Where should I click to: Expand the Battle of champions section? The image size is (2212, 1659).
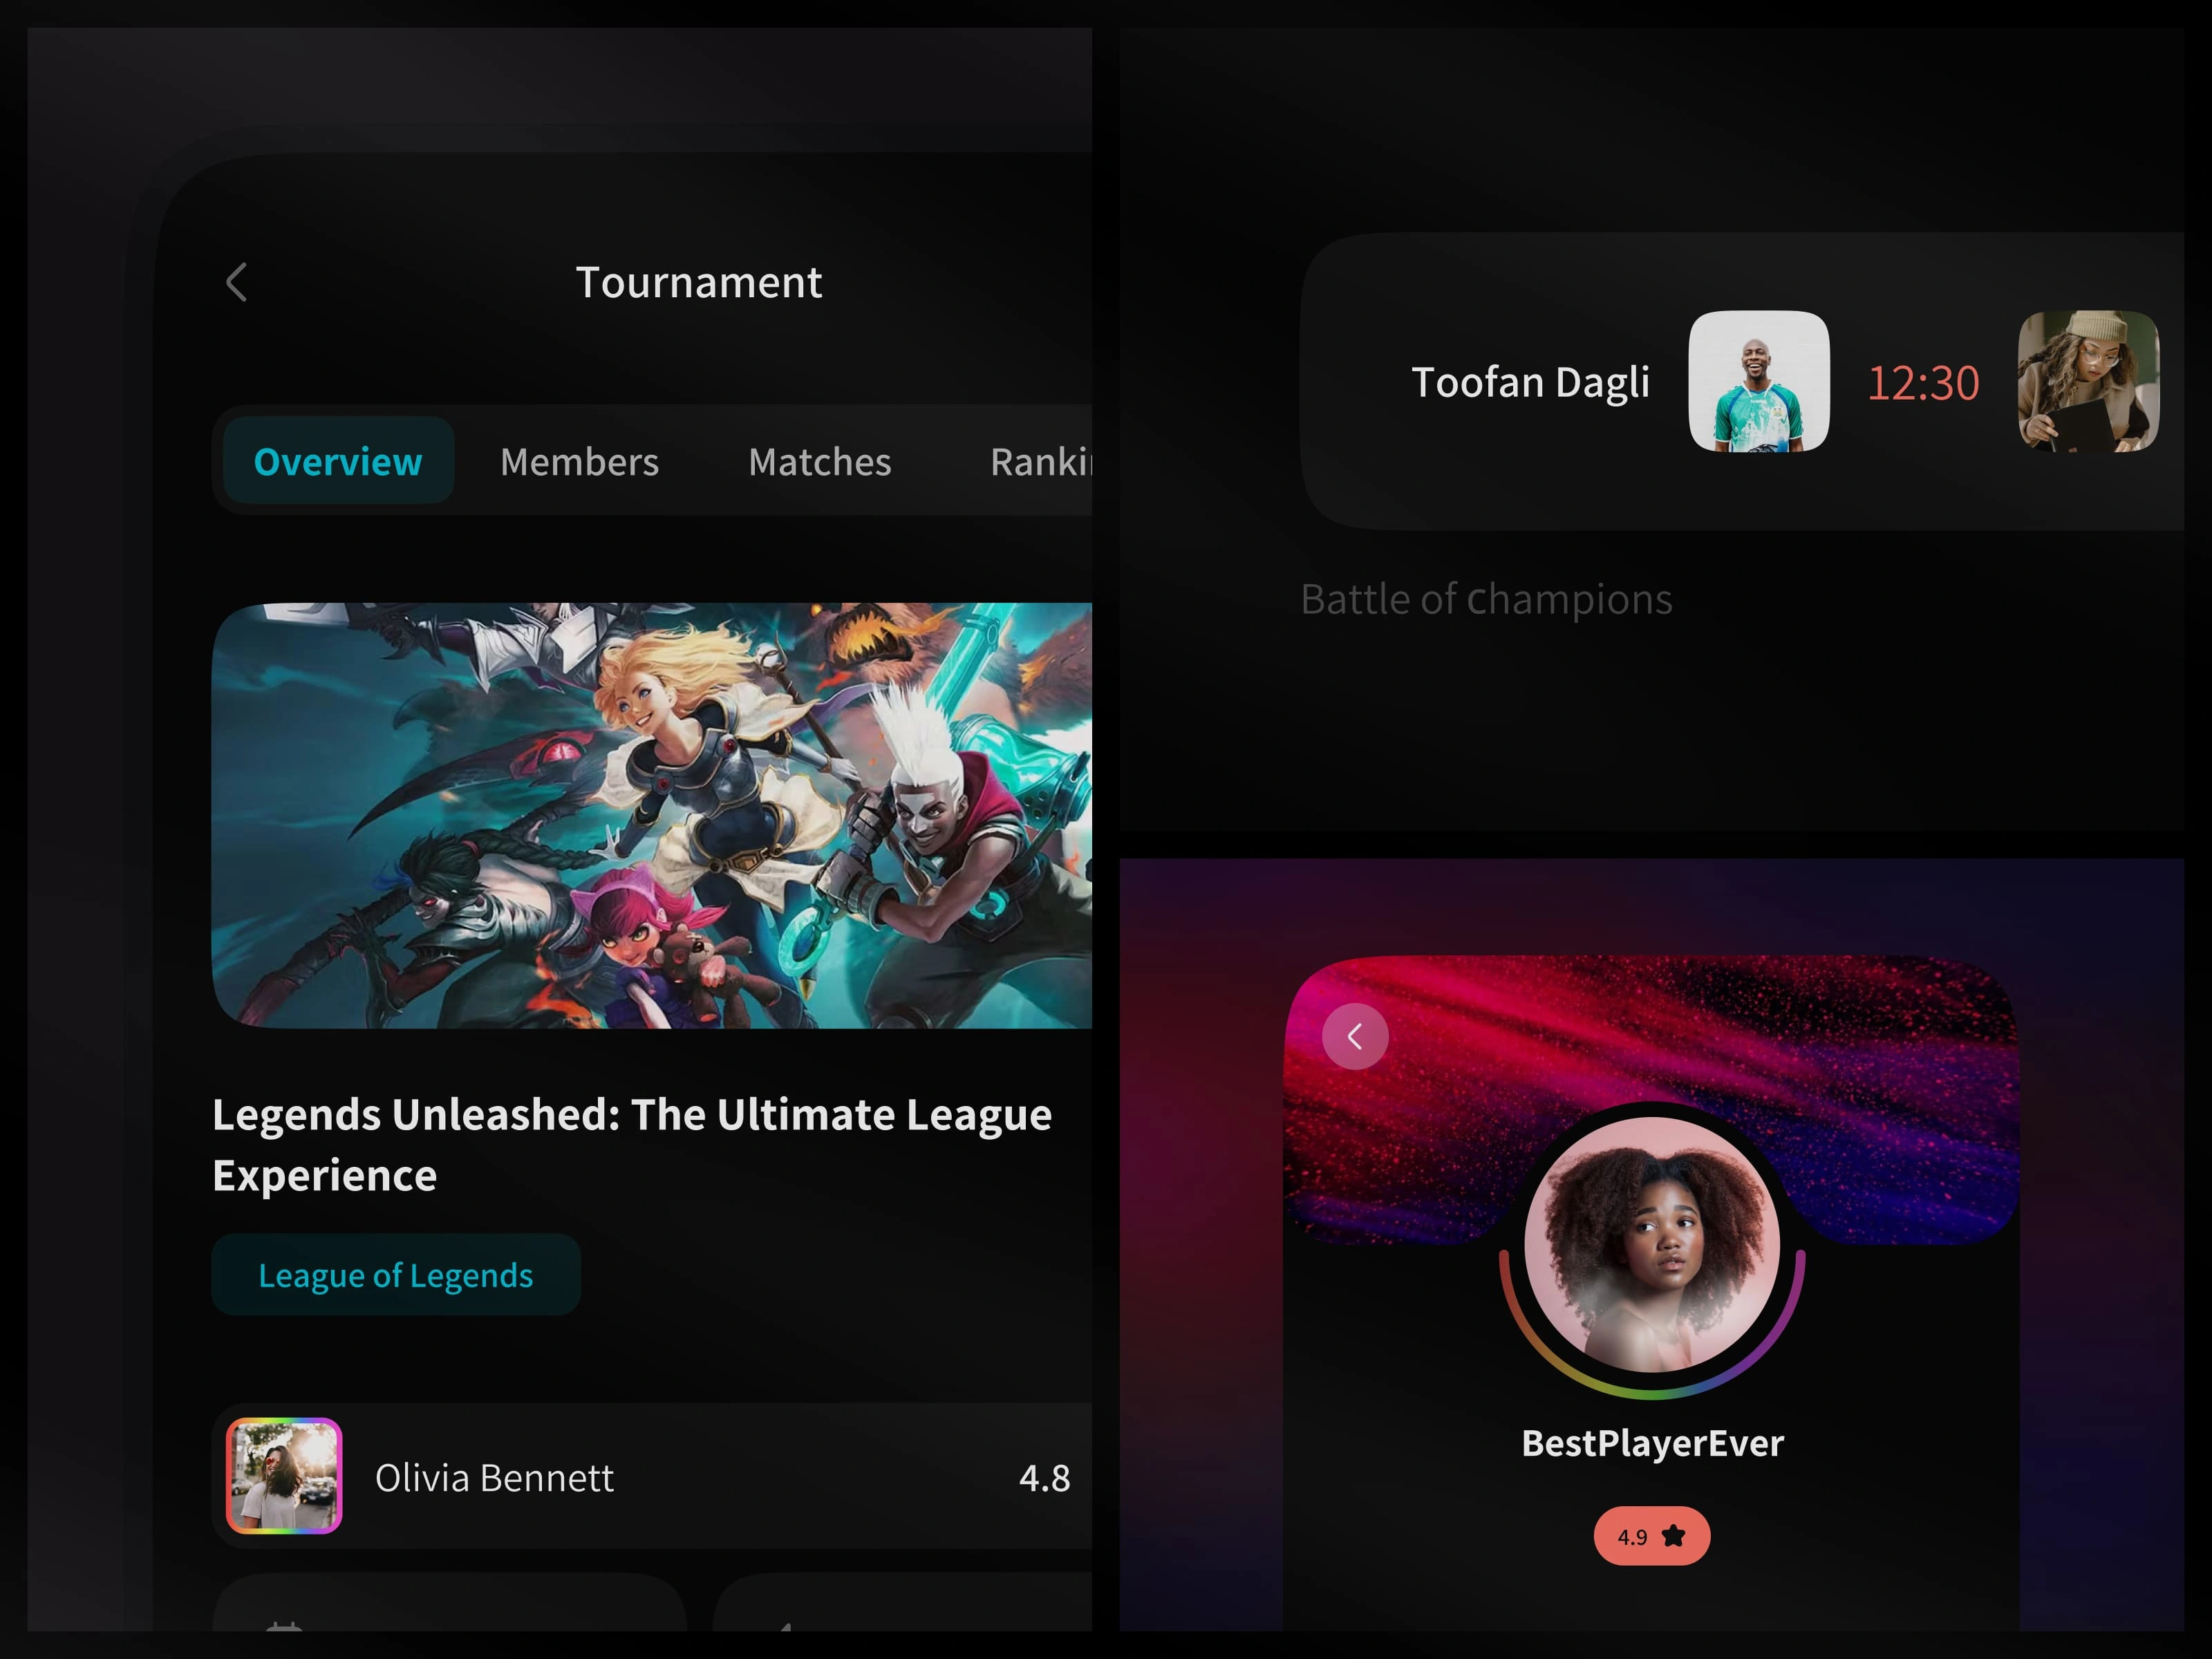1484,598
